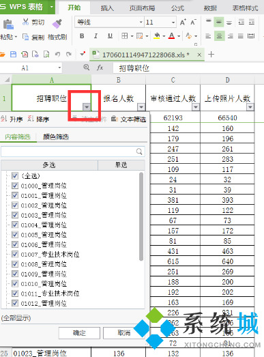
Task: Uncheck 01011_专业技术岗位 checkbox
Action: [15, 294]
